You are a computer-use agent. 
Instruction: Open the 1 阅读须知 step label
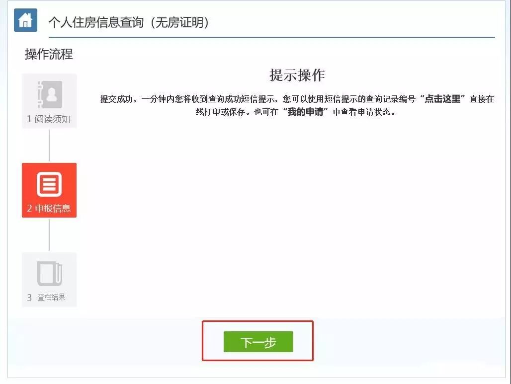(49, 119)
